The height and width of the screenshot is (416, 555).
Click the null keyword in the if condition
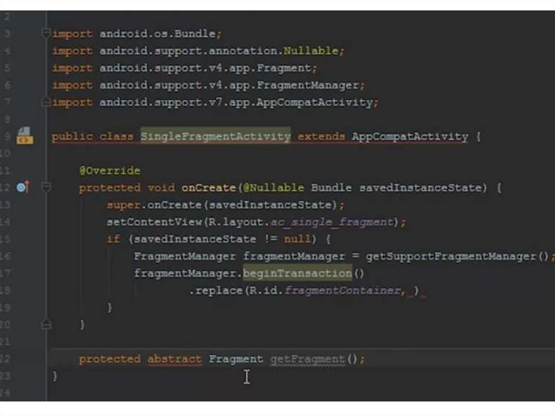pyautogui.click(x=298, y=239)
